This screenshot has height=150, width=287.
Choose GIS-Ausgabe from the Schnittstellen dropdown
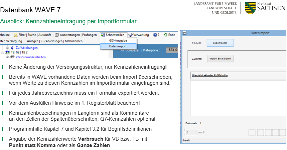point(118,41)
